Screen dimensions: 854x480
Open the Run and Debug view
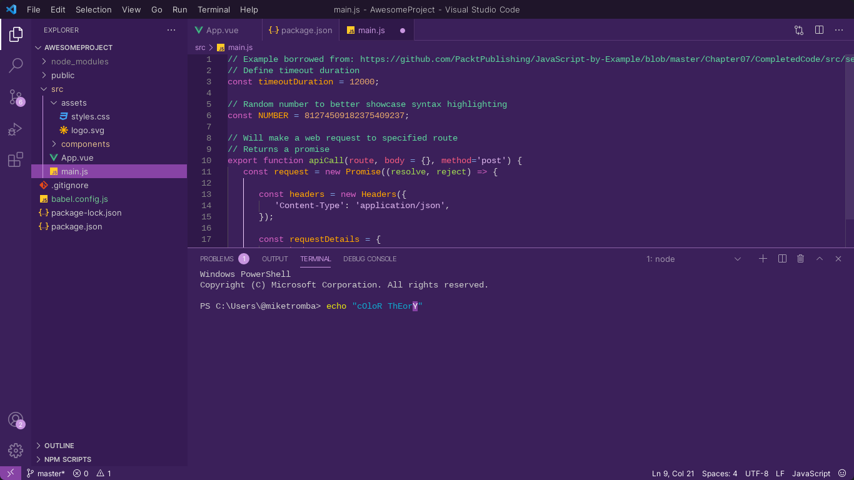pyautogui.click(x=16, y=129)
